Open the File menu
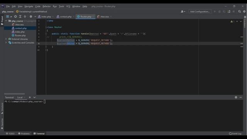The height and width of the screenshot is (139, 247). click(8, 7)
